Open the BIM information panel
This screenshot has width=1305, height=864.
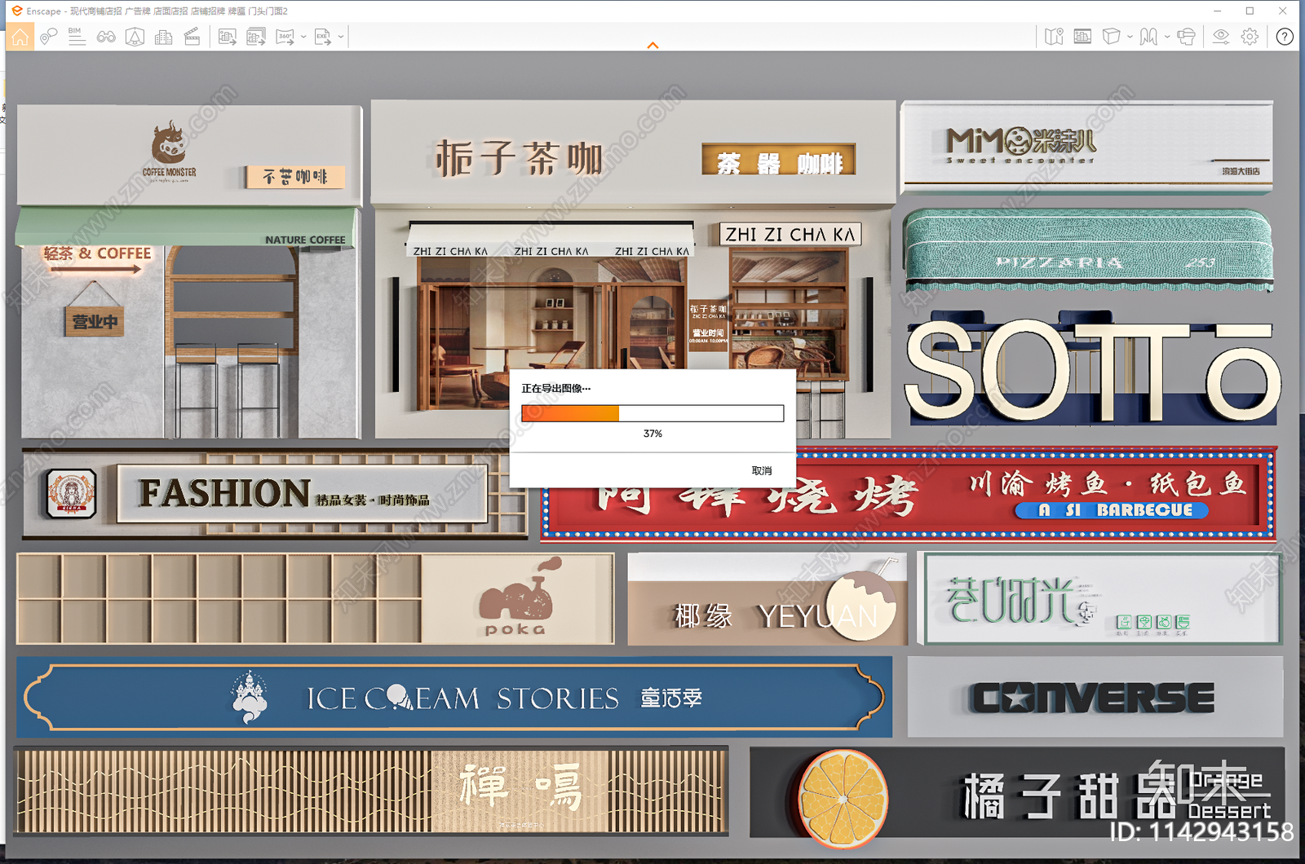point(77,37)
